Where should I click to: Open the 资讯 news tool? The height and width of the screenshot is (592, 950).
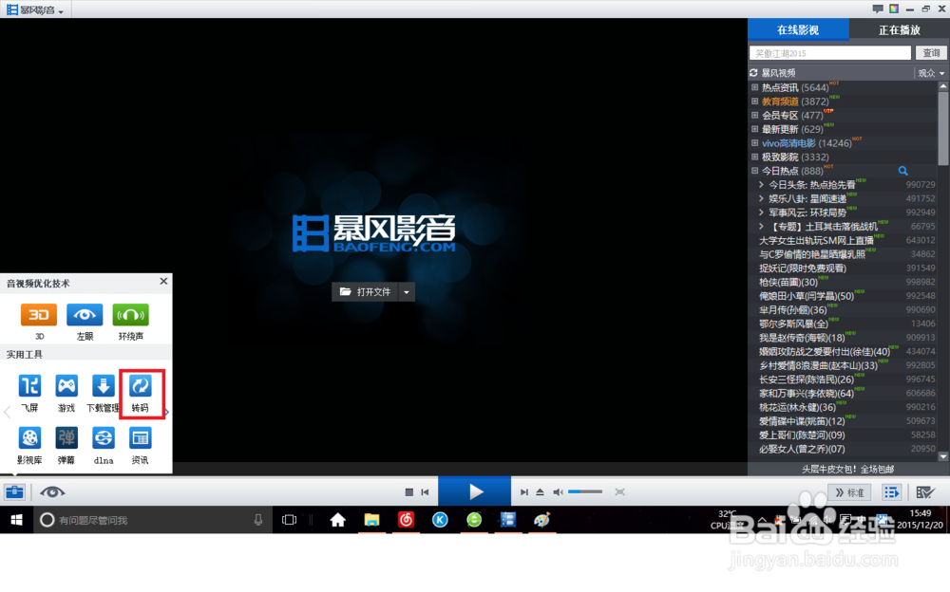coord(140,437)
